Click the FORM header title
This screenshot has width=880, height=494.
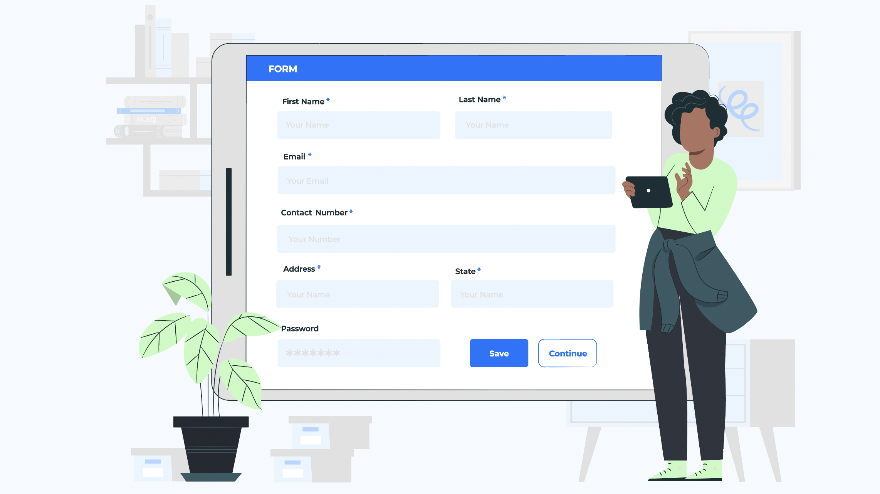click(282, 68)
